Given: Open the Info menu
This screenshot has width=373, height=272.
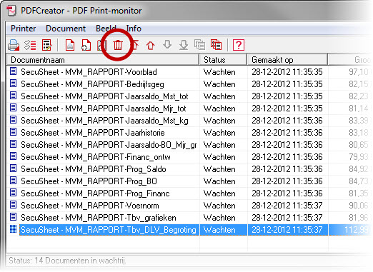Looking at the screenshot, I should point(134,29).
